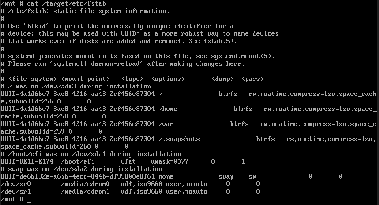The width and height of the screenshot is (379, 205).
Task: Click the <pass> column header
Action: pos(252,79)
